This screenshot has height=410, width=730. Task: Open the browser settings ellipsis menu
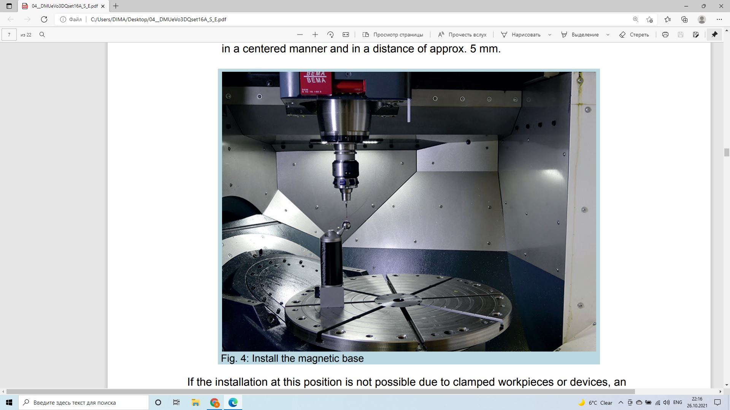pyautogui.click(x=719, y=19)
